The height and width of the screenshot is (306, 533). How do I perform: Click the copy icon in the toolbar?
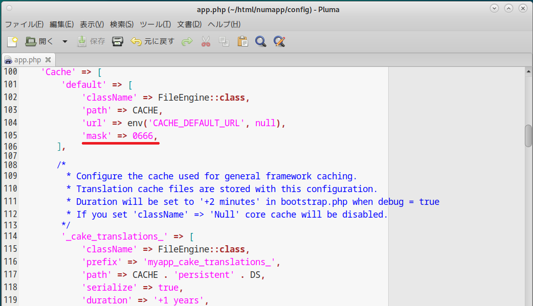click(224, 41)
